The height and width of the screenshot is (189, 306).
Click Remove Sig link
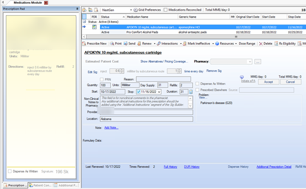(x=214, y=71)
